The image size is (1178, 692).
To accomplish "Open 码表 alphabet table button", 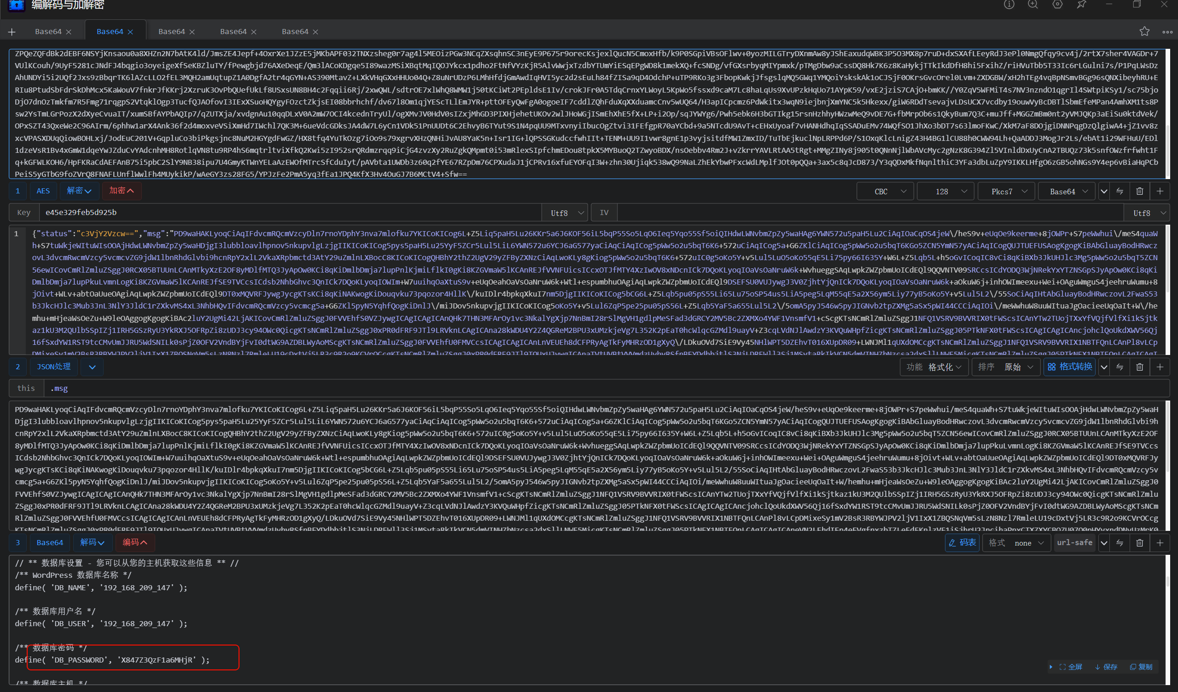I will (x=962, y=542).
